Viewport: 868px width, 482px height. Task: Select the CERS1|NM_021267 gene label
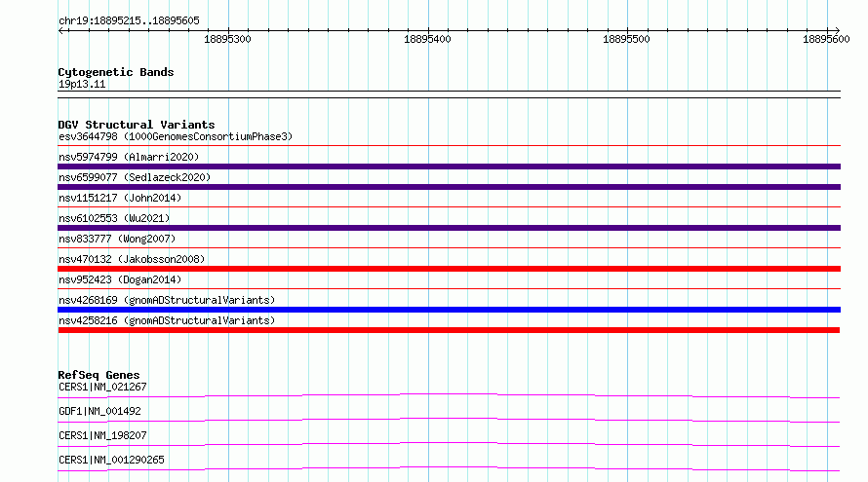point(102,387)
